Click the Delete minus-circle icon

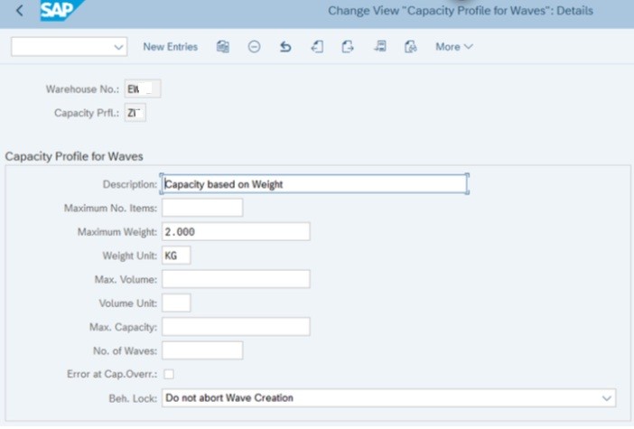coord(254,47)
